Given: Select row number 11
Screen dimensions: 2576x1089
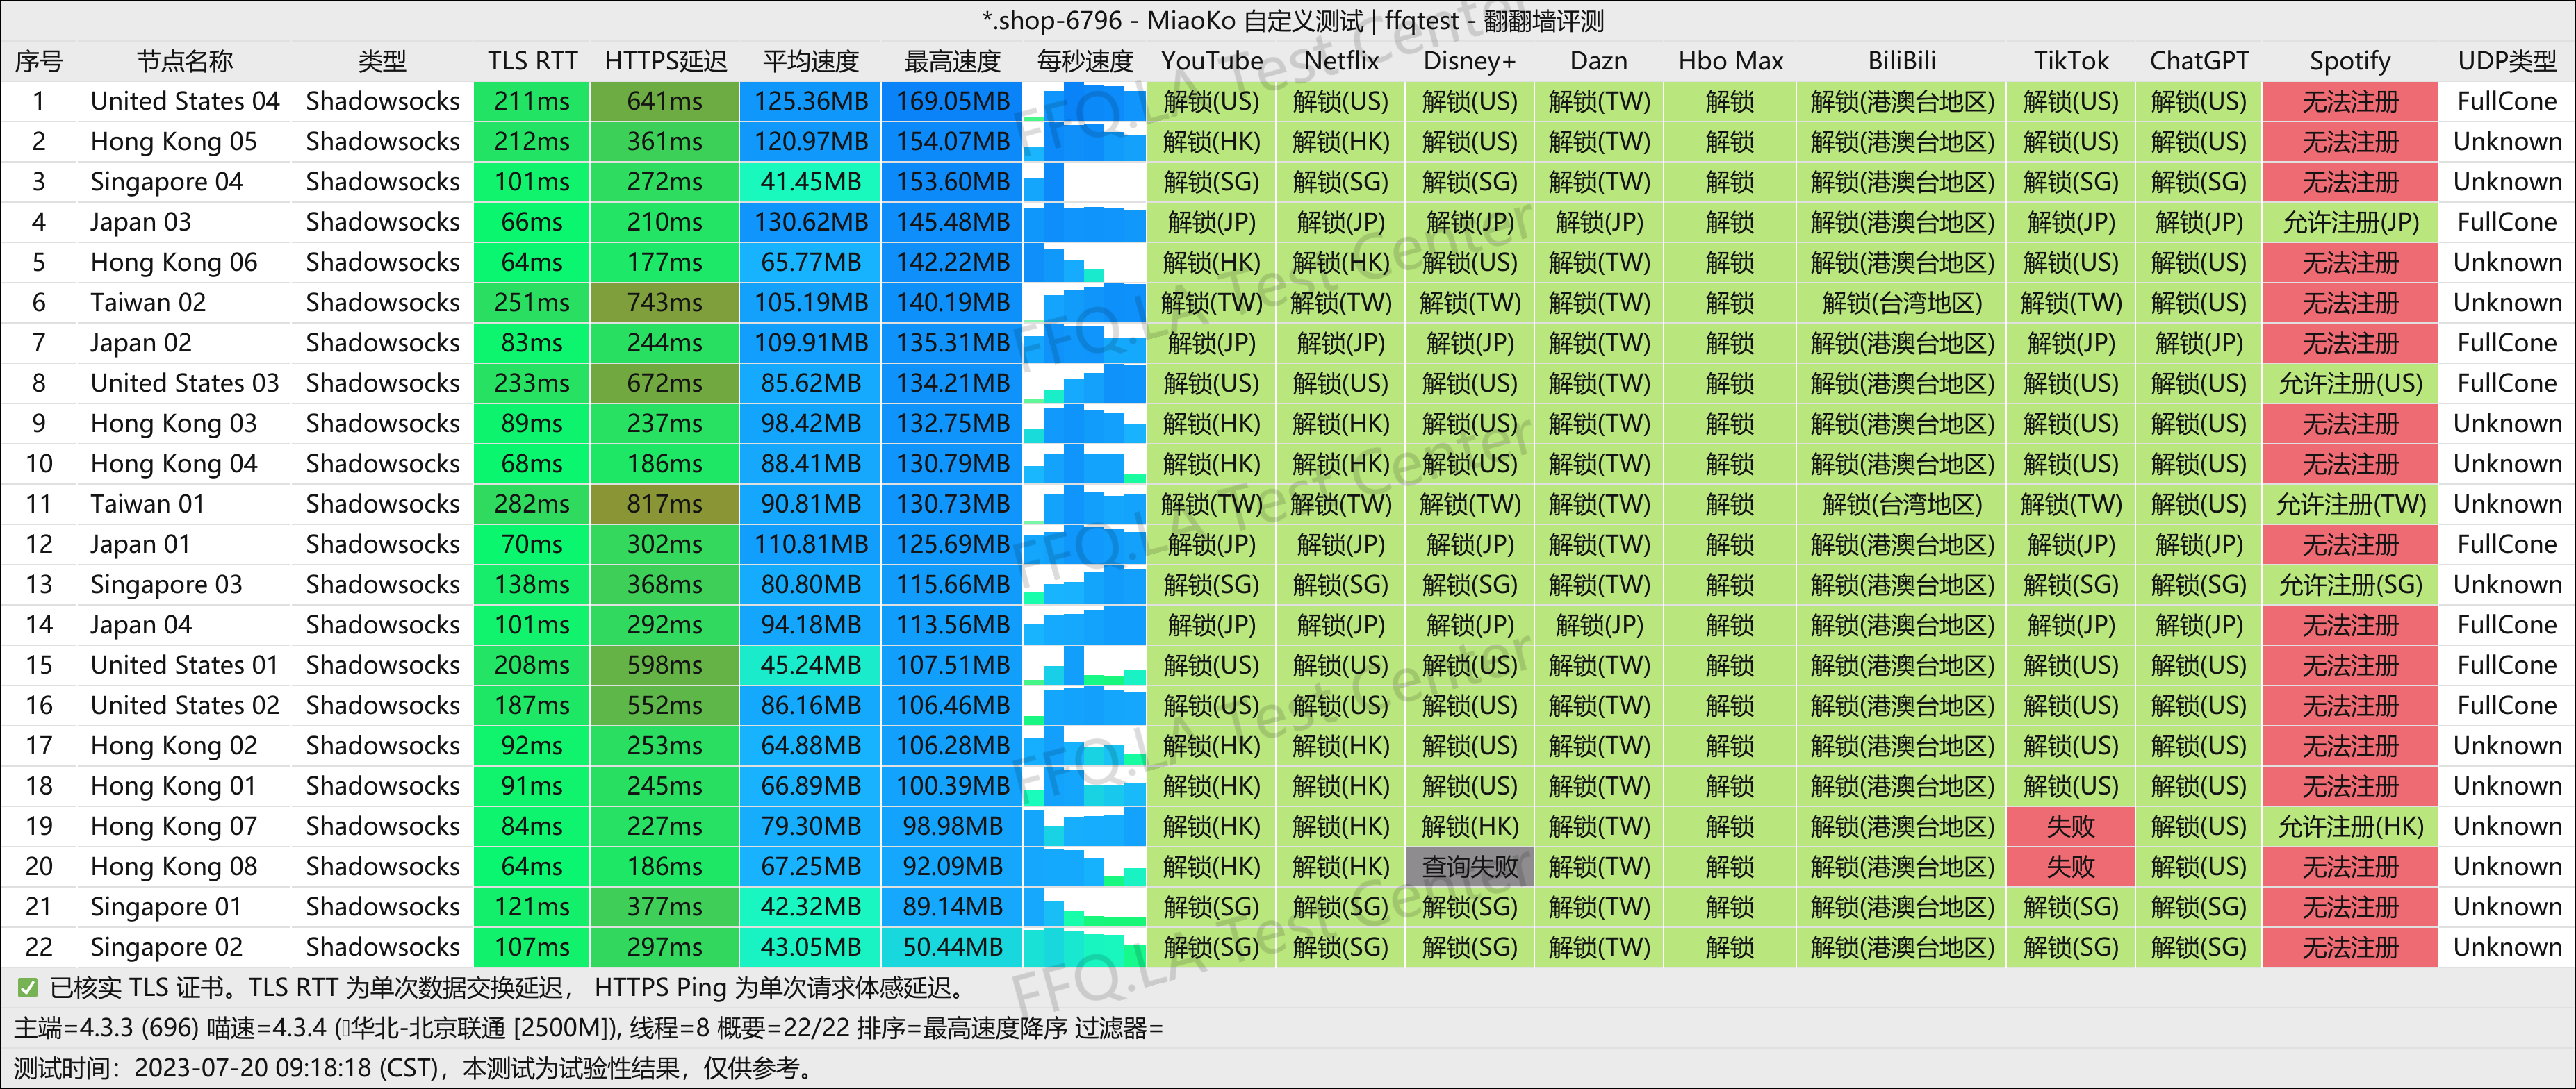Looking at the screenshot, I should (39, 504).
